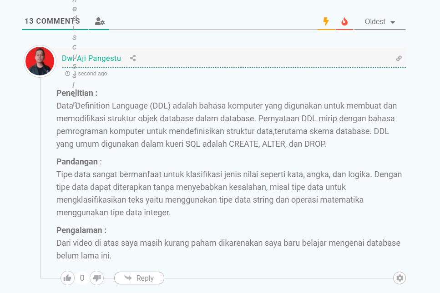Select the 'Pandangan' heading text
440x293 pixels.
click(77, 162)
